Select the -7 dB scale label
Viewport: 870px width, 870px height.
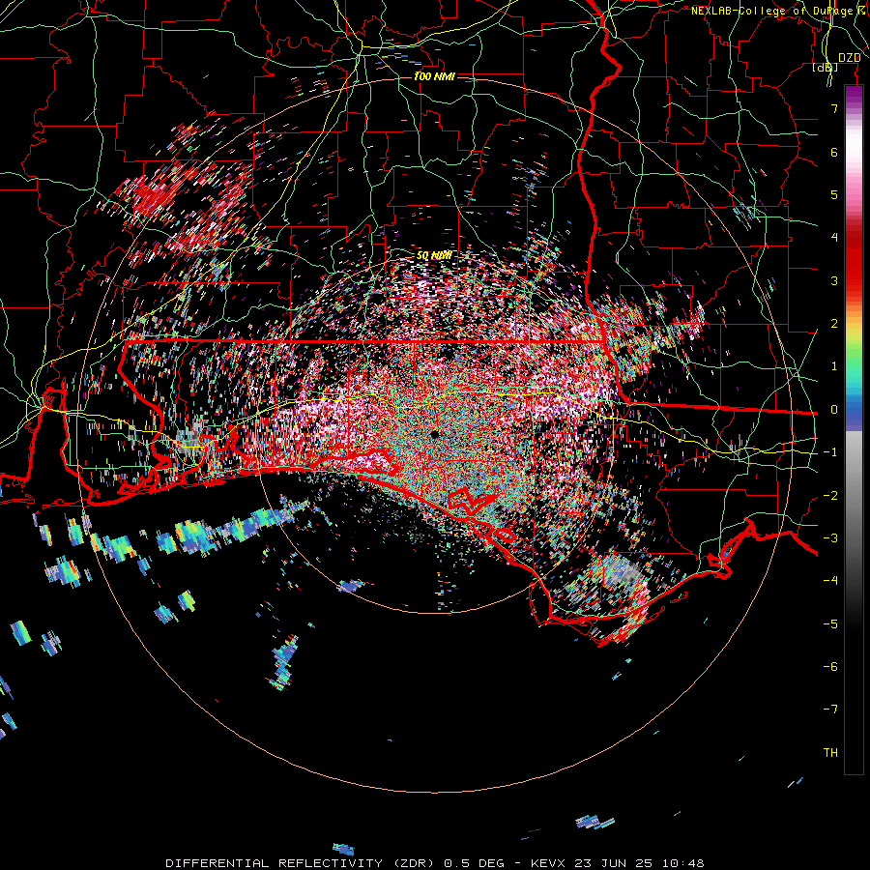[x=830, y=710]
